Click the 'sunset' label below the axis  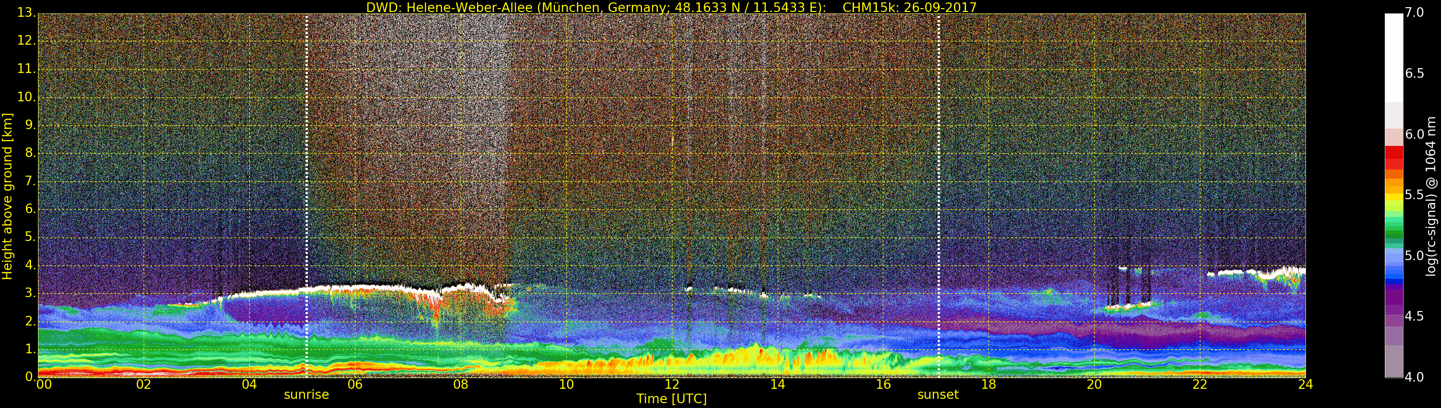938,395
